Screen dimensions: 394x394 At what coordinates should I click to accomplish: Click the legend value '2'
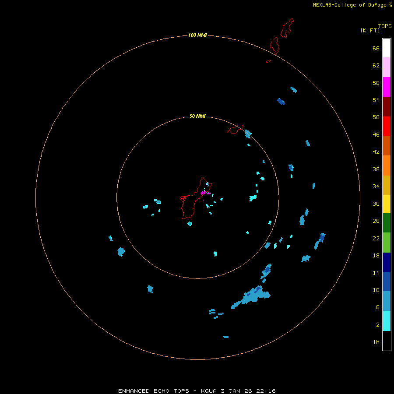point(377,325)
